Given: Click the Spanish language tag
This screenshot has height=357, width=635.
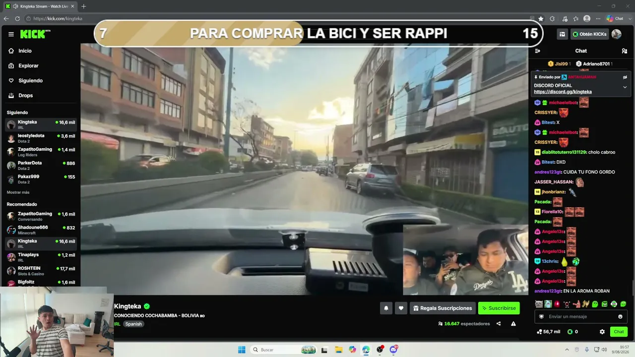Looking at the screenshot, I should point(133,324).
